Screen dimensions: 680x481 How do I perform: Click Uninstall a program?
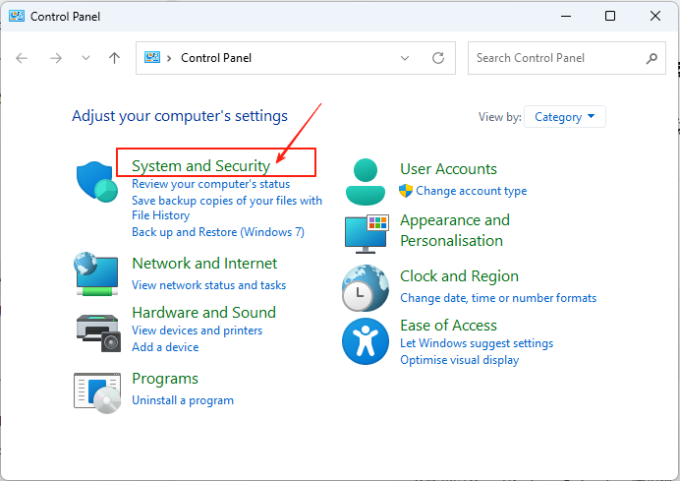click(183, 400)
